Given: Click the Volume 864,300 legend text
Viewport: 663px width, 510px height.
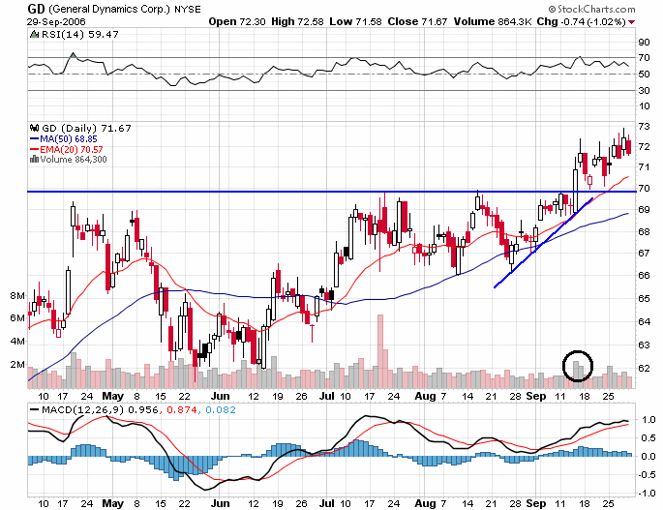Looking at the screenshot, I should click(x=74, y=160).
